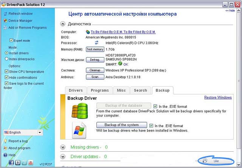
Task: Click the Refresh window link text
Action: [x=20, y=14]
